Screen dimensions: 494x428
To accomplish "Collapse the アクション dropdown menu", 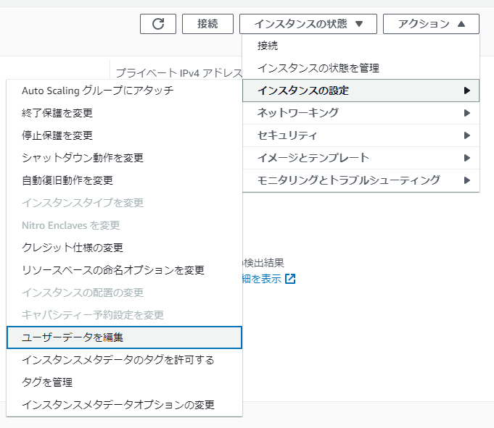I will tap(431, 24).
